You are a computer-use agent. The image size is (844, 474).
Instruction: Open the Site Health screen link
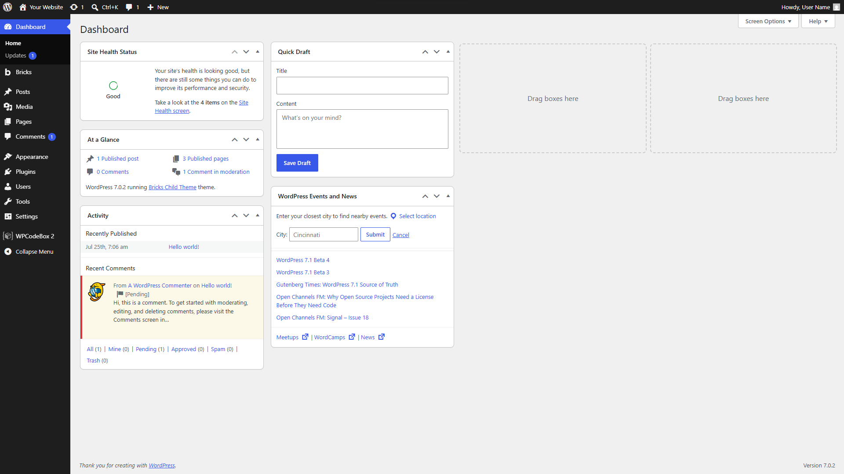point(201,107)
